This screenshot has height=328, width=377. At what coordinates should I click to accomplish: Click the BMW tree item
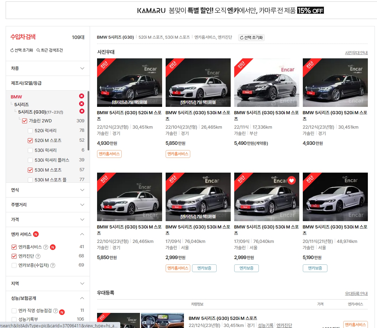(x=16, y=97)
